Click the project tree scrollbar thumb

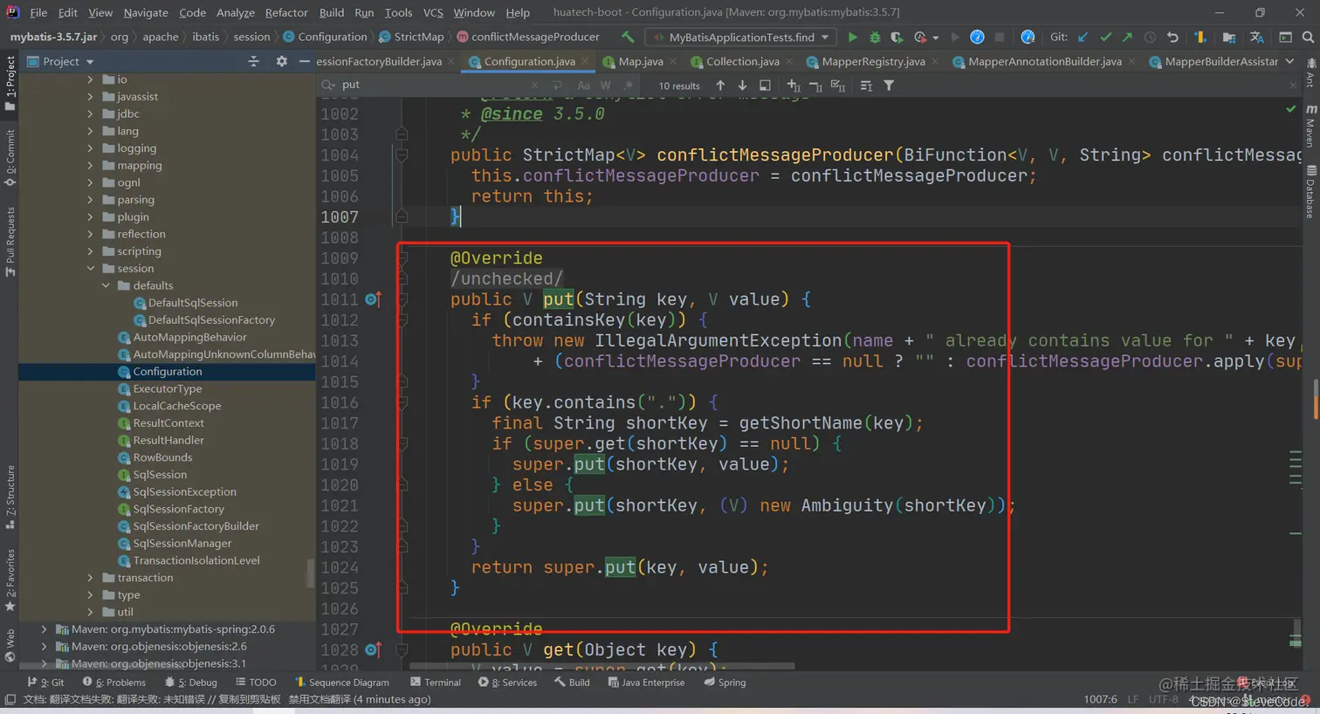[310, 573]
